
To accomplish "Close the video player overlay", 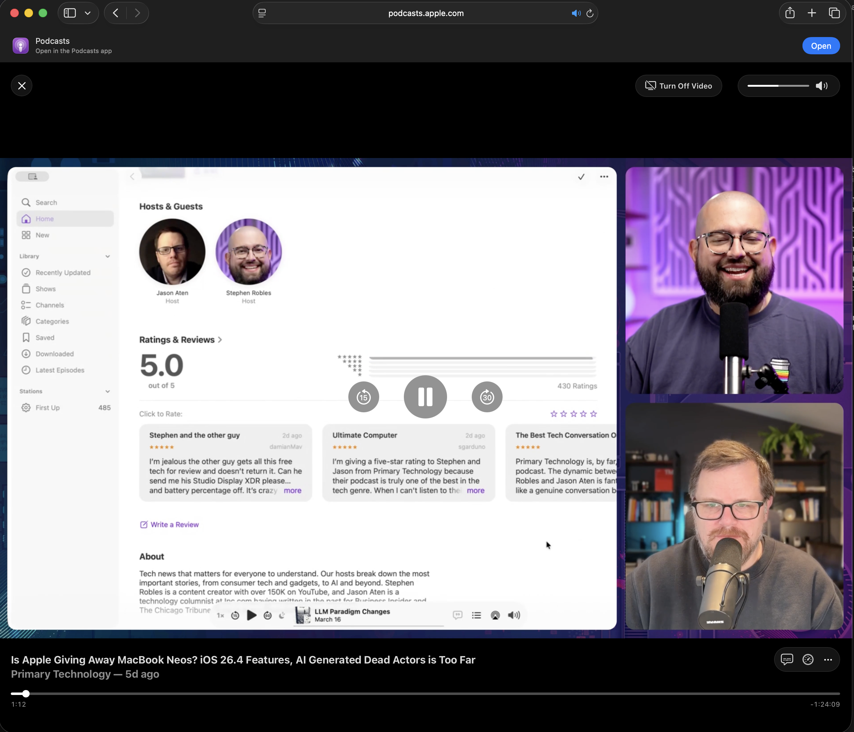I will tap(22, 86).
